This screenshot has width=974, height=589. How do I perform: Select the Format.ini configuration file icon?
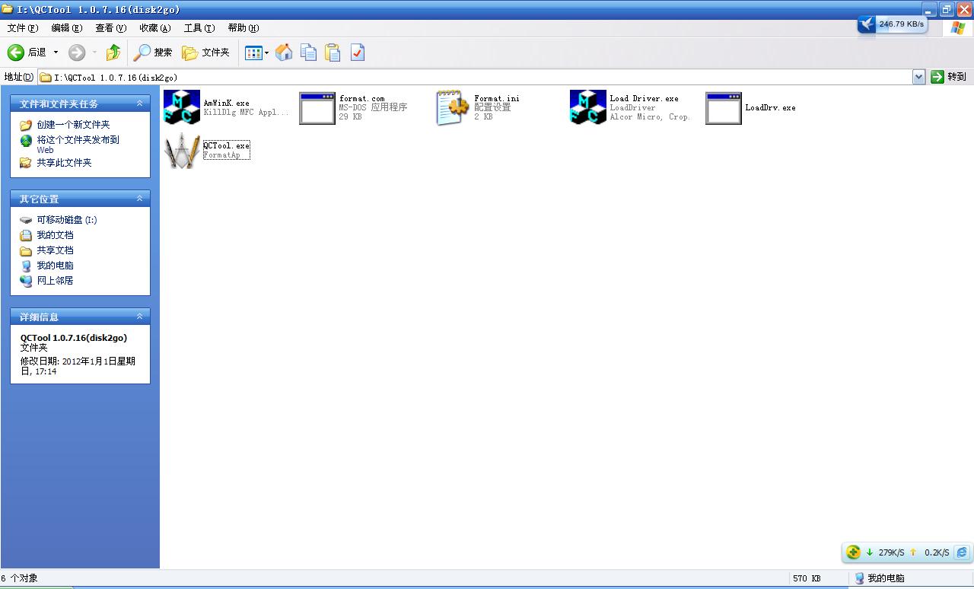pyautogui.click(x=453, y=107)
